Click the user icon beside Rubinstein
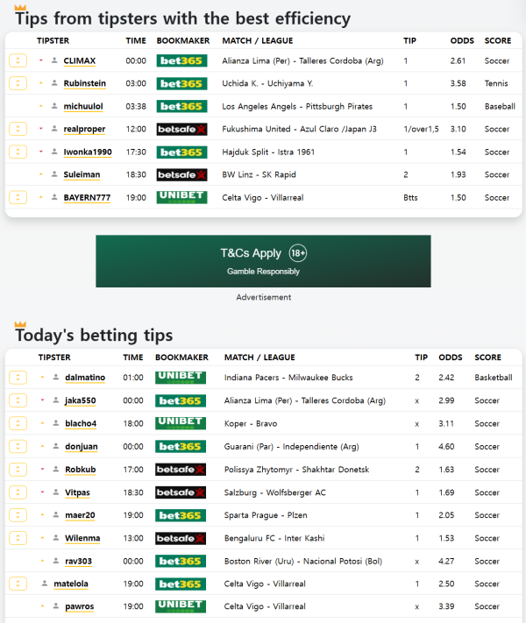This screenshot has height=623, width=526. (x=54, y=84)
